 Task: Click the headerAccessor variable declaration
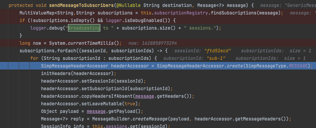point(130,66)
